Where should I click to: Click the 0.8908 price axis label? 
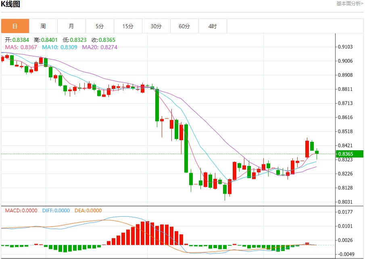[345, 75]
